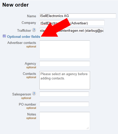Click the Agency field label

[x=31, y=64]
